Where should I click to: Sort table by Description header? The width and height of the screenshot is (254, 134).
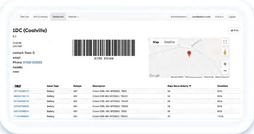point(99,86)
